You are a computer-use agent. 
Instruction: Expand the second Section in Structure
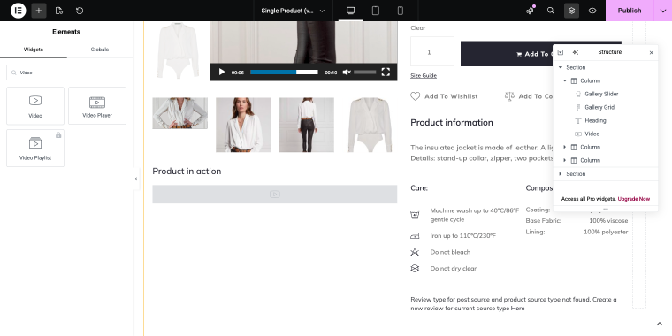[x=560, y=173]
